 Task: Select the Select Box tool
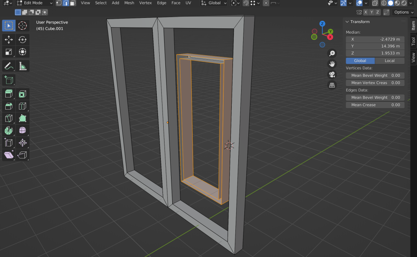(x=9, y=26)
